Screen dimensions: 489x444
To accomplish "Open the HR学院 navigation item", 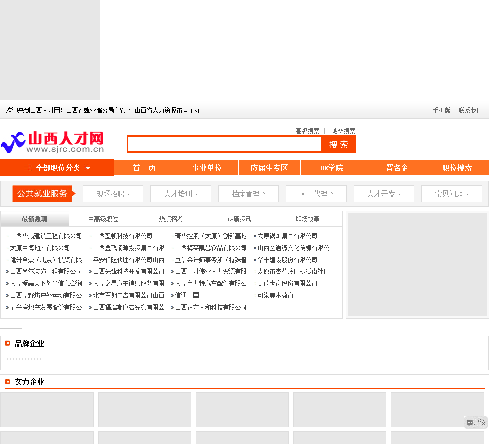I will pos(332,168).
